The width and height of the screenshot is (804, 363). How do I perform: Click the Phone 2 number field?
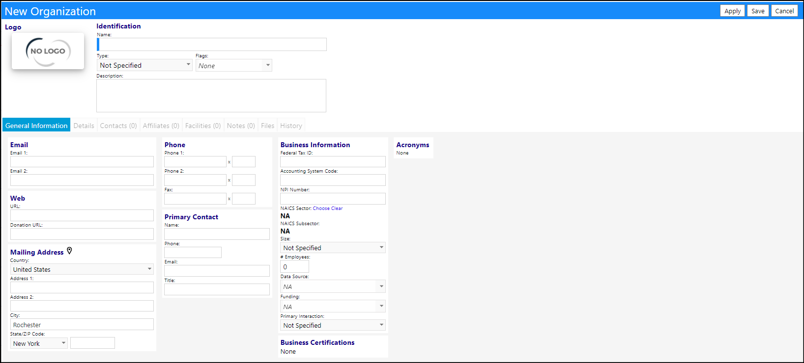click(195, 180)
